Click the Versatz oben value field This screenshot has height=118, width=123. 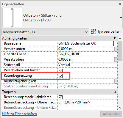point(86,59)
